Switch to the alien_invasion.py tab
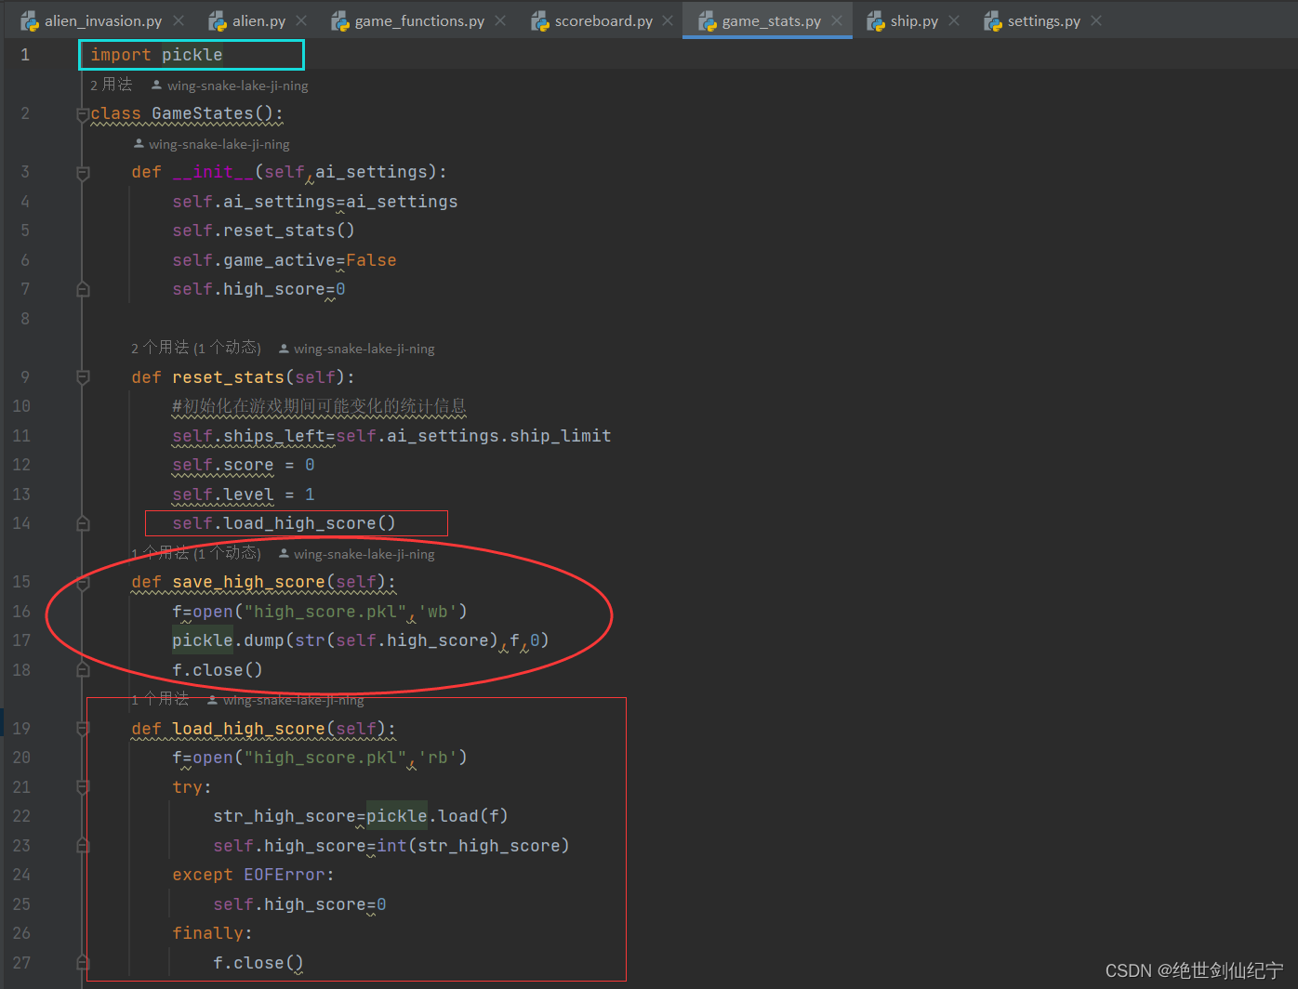The height and width of the screenshot is (989, 1298). (x=103, y=20)
